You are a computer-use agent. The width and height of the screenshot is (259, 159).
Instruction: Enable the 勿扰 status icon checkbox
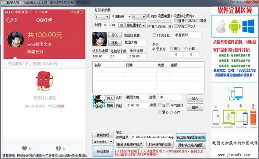pyautogui.click(x=187, y=26)
